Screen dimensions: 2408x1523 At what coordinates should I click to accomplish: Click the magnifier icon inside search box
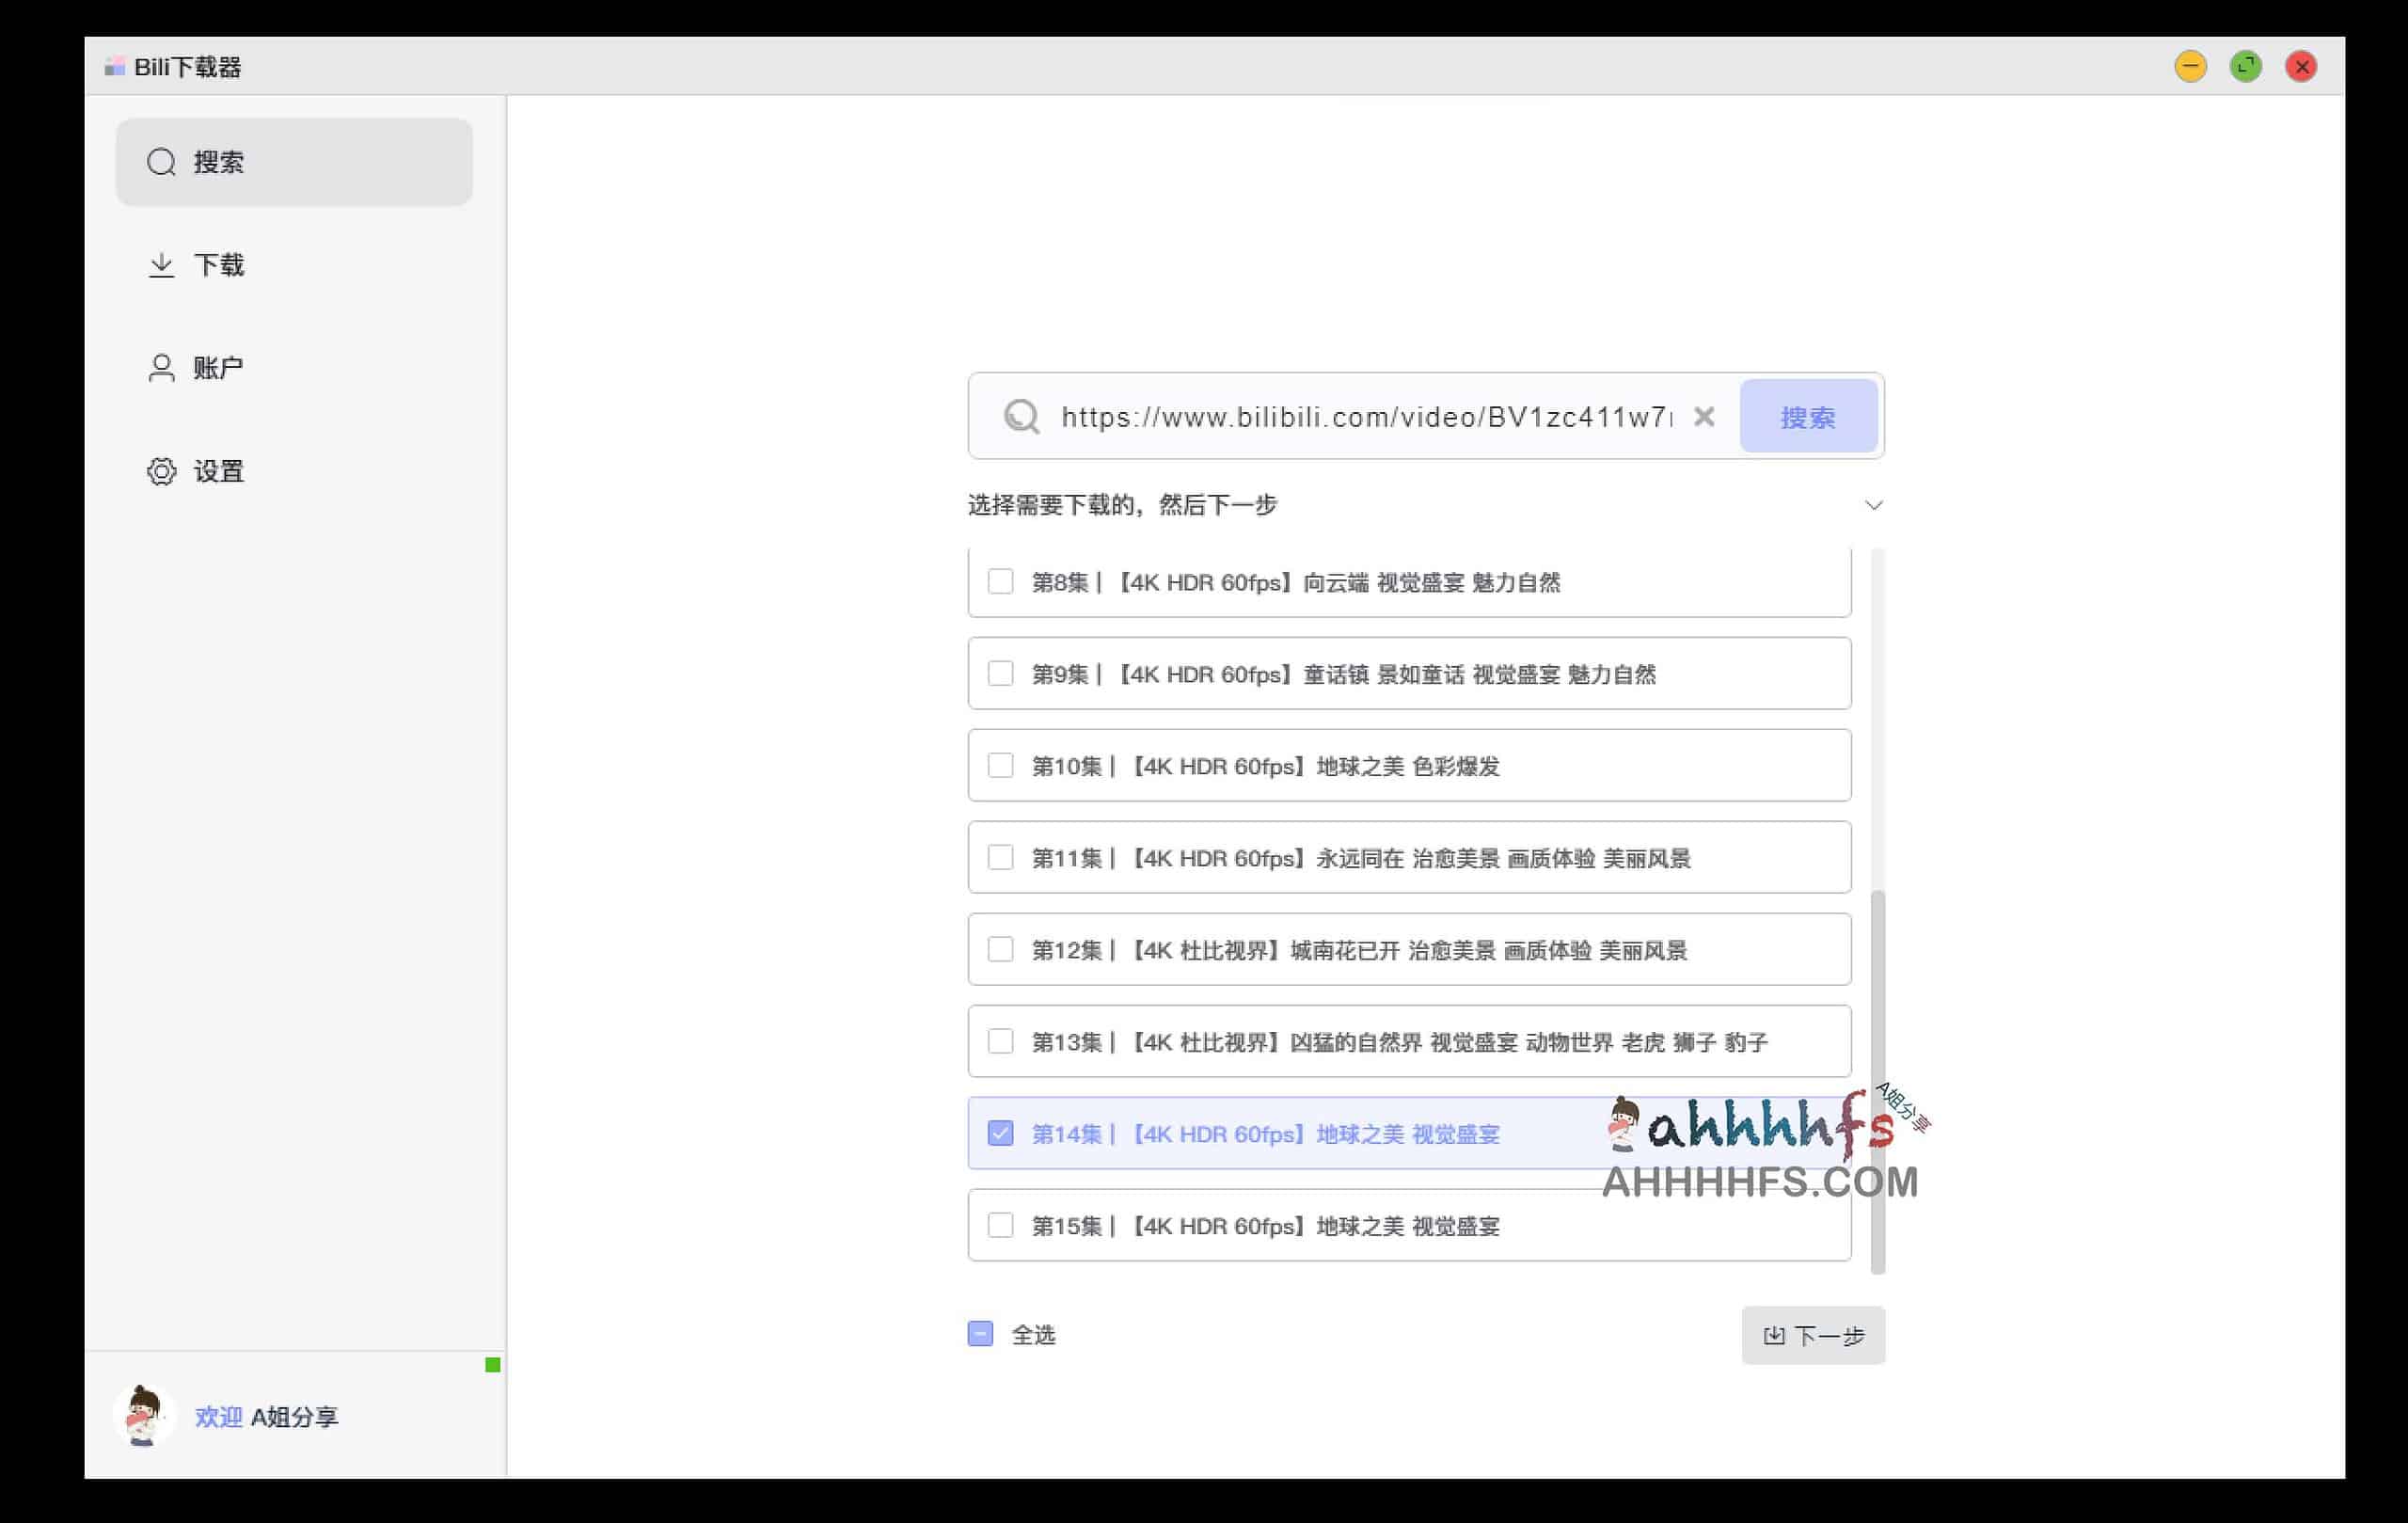1021,417
